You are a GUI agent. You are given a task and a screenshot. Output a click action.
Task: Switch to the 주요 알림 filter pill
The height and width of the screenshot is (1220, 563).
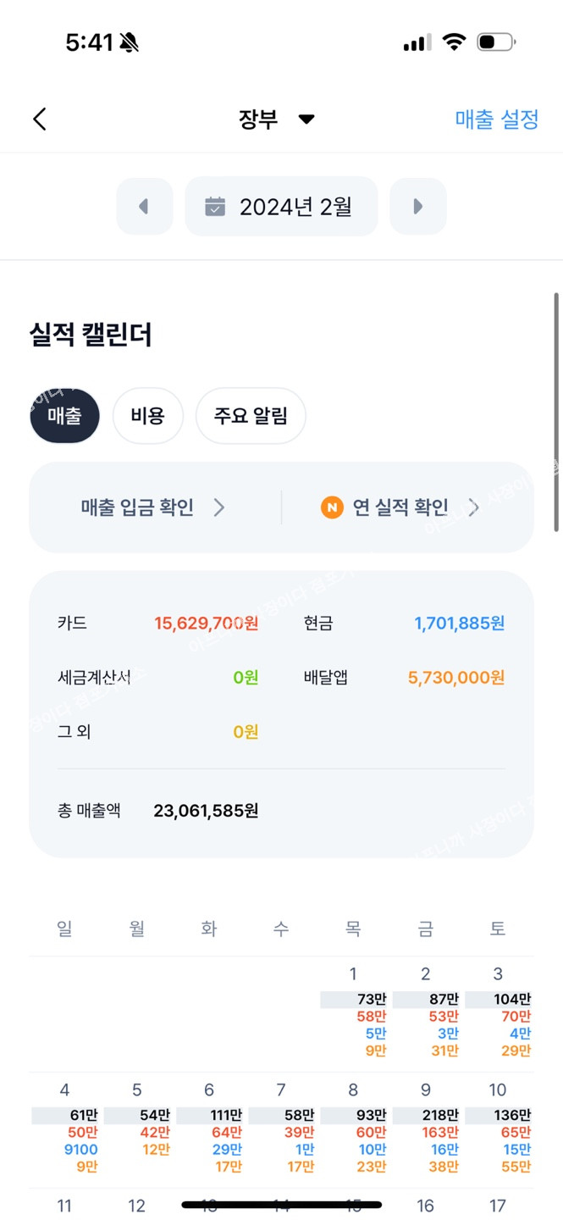coord(251,416)
